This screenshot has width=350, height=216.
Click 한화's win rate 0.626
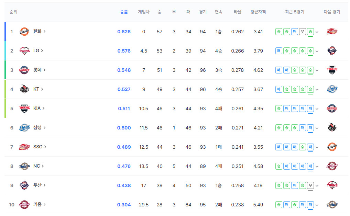[124, 32]
